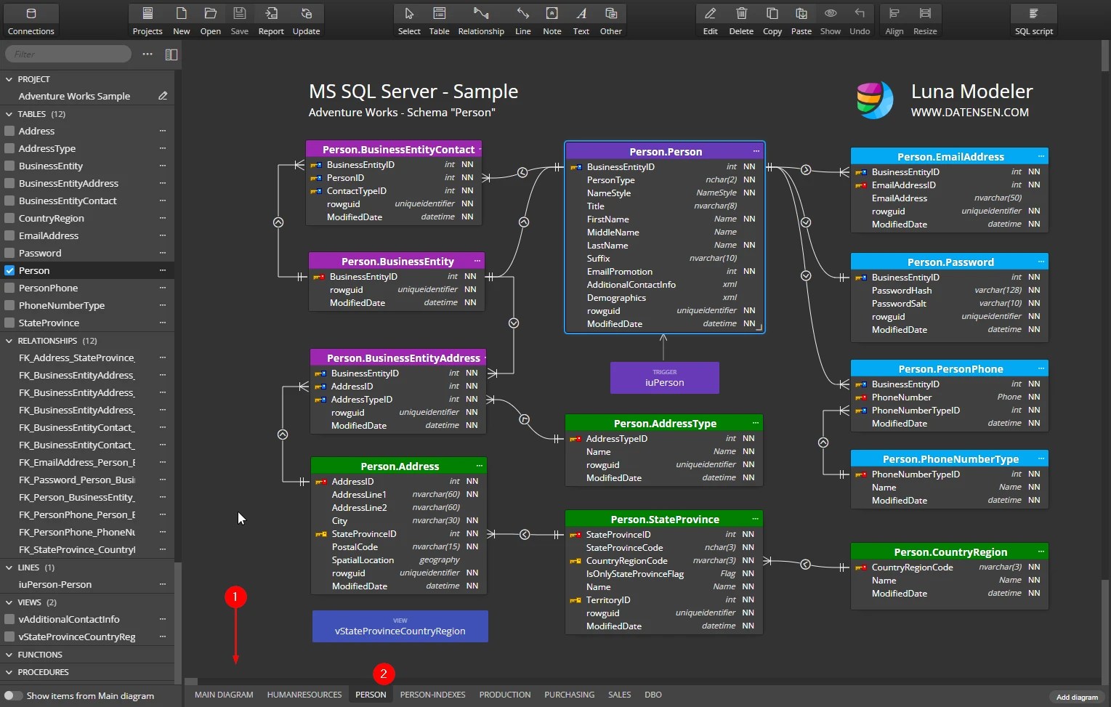Switch to the PRODUCTION diagram tab

click(x=505, y=695)
